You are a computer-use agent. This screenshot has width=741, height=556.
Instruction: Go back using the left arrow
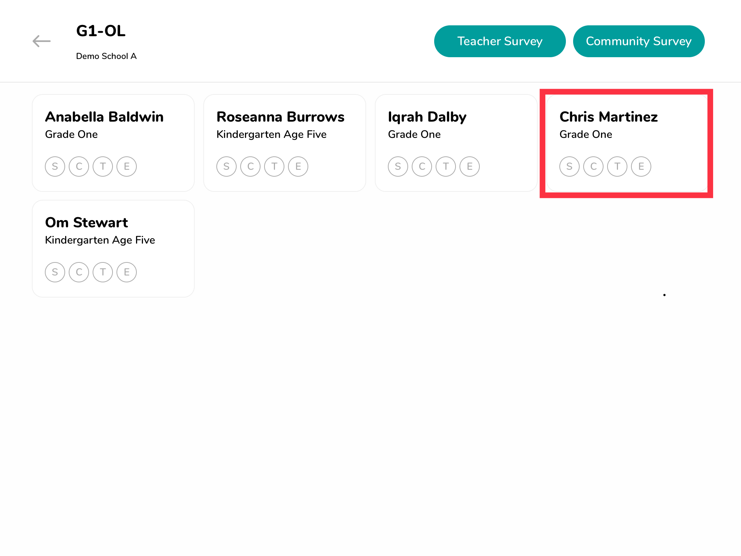(x=42, y=41)
